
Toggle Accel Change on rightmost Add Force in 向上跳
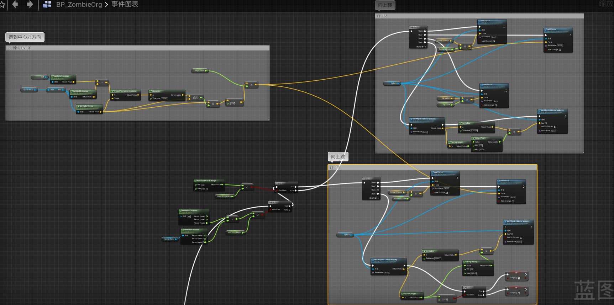(x=513, y=201)
